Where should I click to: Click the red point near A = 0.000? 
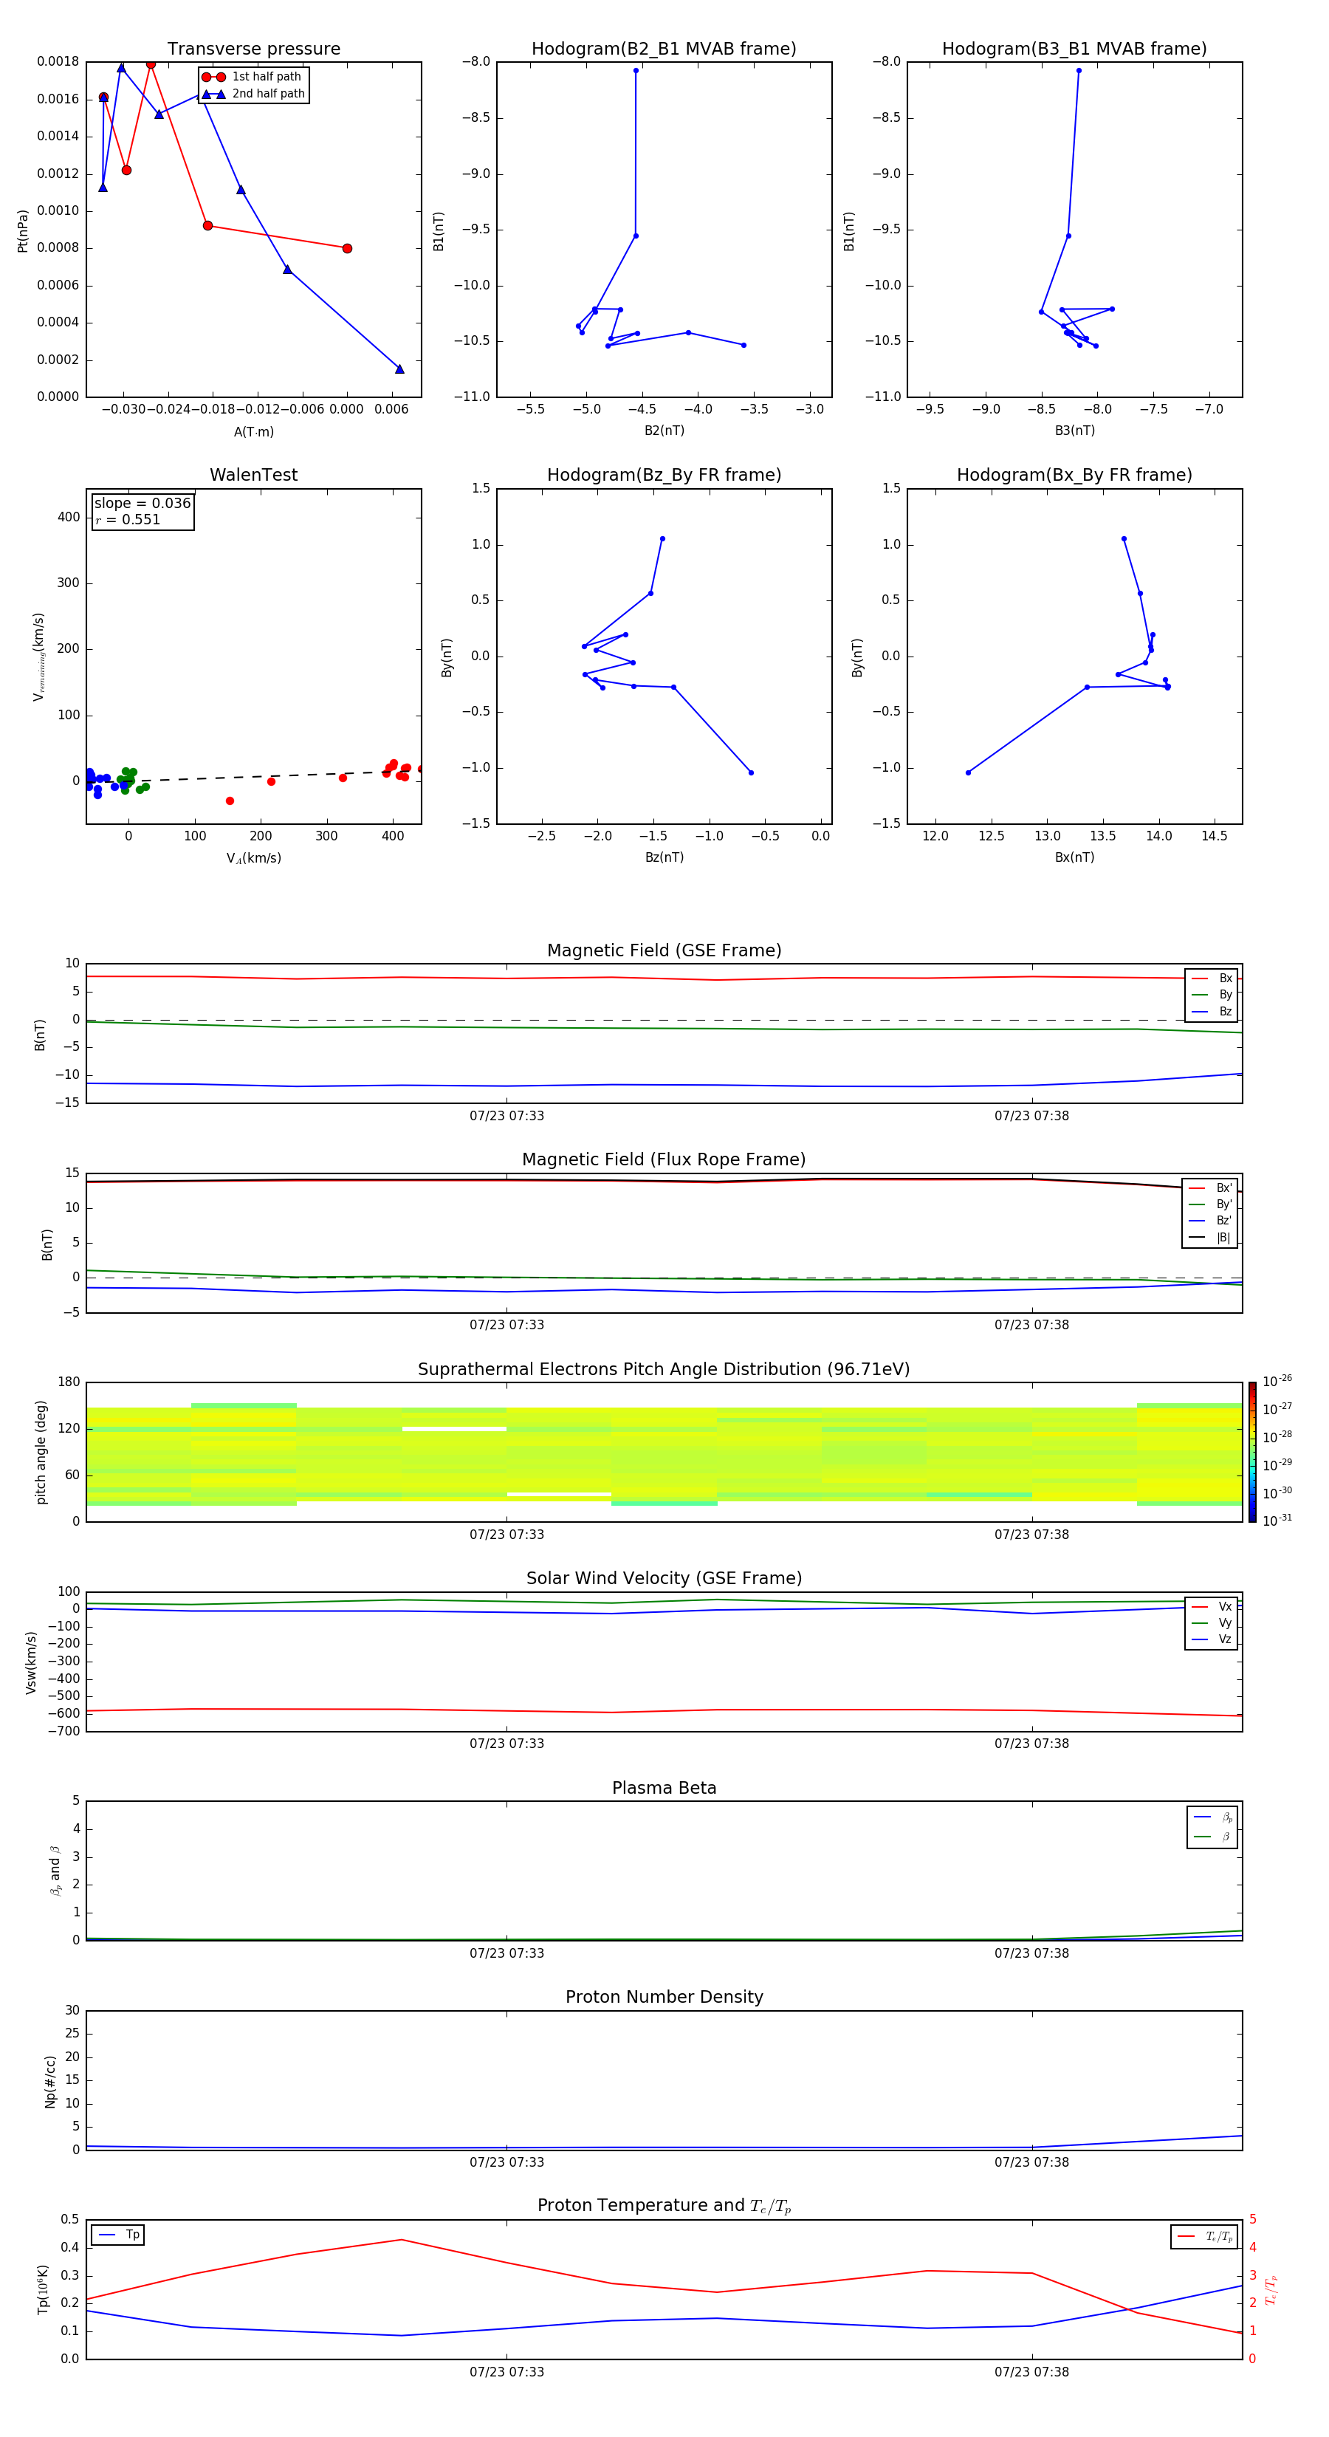point(347,249)
